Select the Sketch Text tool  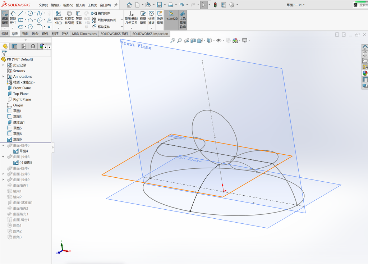click(x=49, y=20)
